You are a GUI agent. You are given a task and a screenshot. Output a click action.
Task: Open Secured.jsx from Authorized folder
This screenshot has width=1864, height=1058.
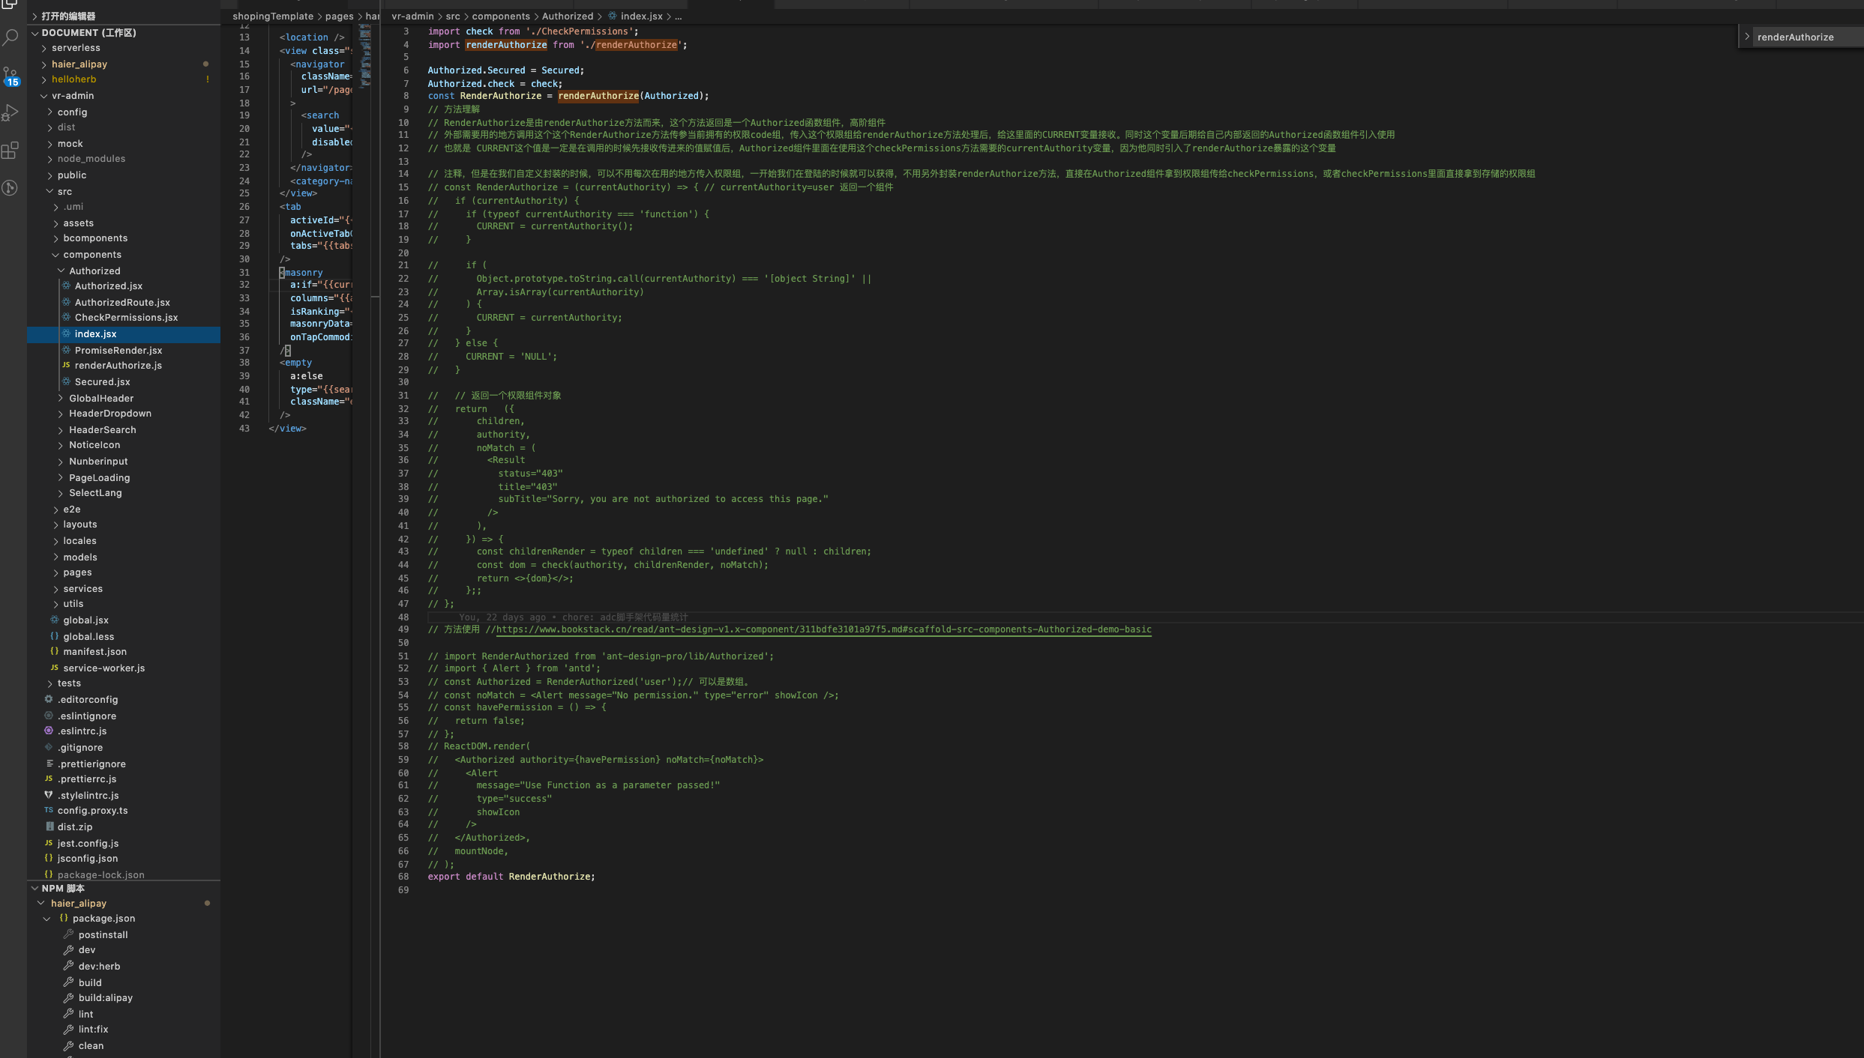click(x=102, y=382)
